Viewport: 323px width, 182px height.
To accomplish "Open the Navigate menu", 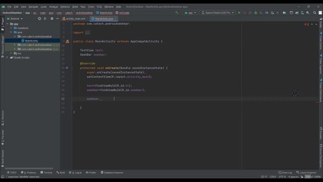I will point(33,7).
